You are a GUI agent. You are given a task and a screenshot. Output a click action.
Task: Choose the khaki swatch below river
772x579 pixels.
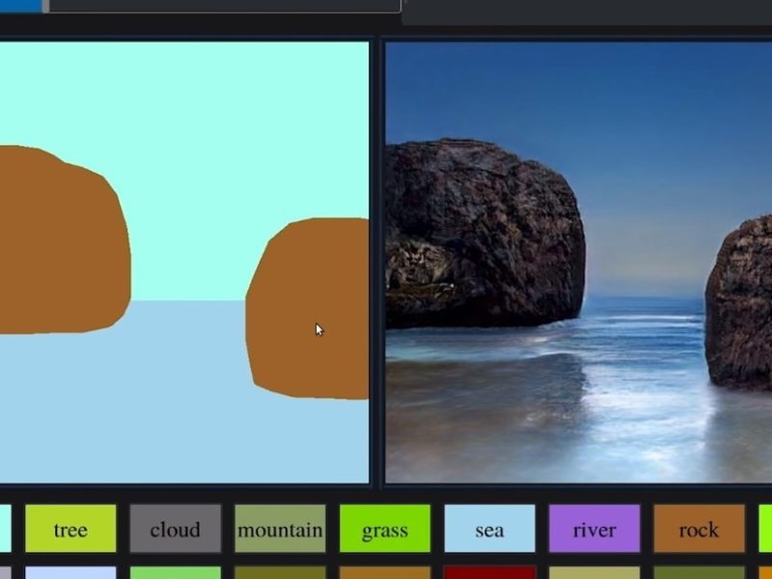click(594, 572)
